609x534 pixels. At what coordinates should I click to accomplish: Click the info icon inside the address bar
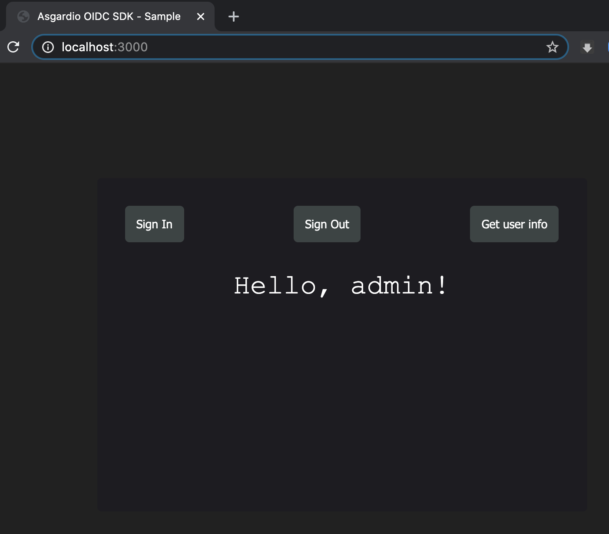click(48, 47)
